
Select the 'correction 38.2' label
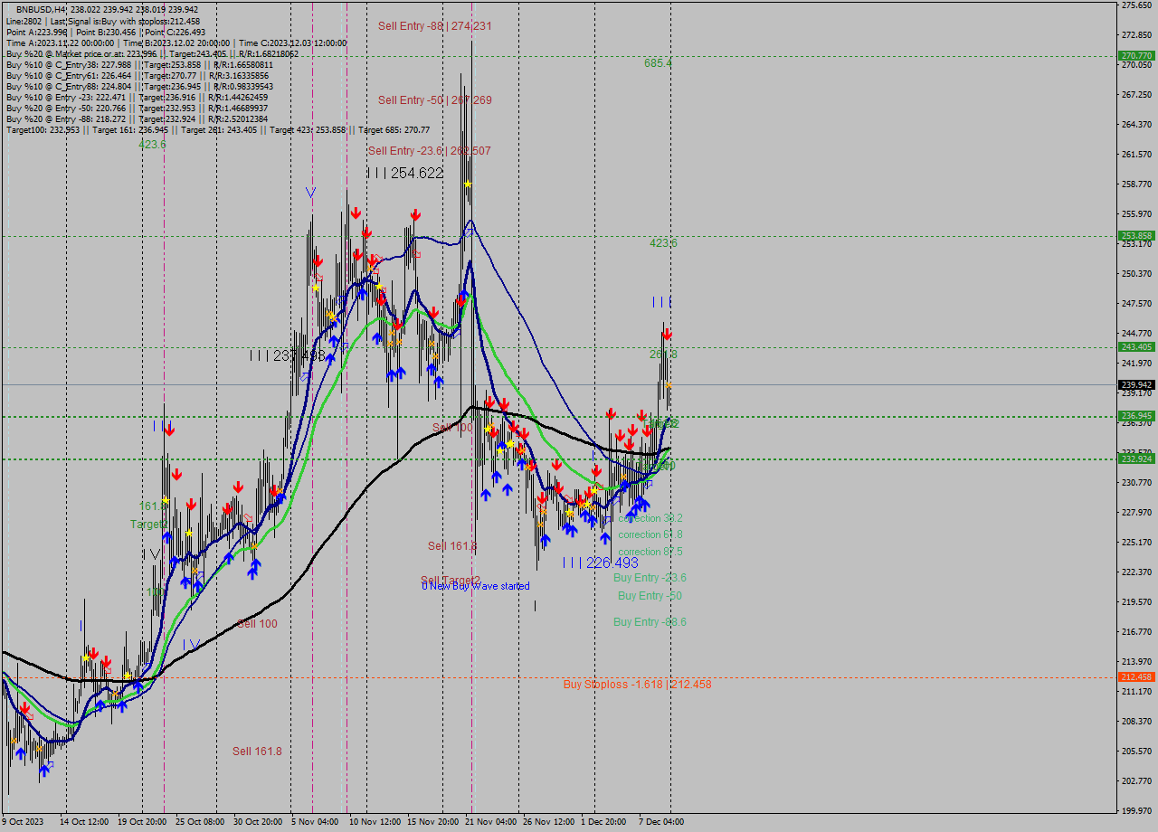point(650,518)
